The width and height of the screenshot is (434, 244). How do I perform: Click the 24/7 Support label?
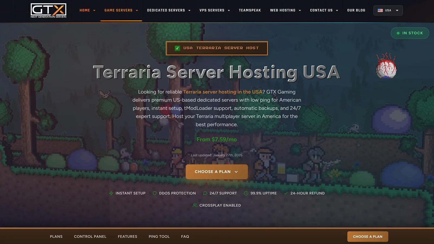click(223, 193)
